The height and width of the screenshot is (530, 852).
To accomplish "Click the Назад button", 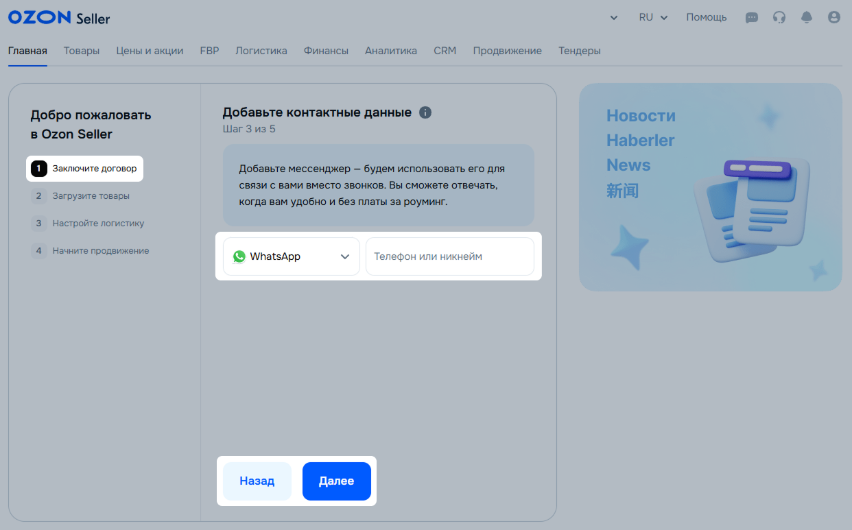I will point(257,481).
